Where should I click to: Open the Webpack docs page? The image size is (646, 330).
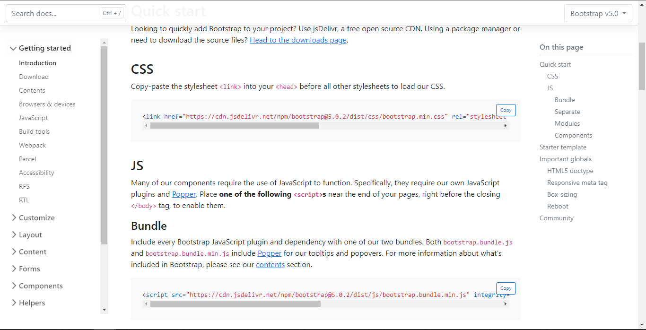point(32,145)
